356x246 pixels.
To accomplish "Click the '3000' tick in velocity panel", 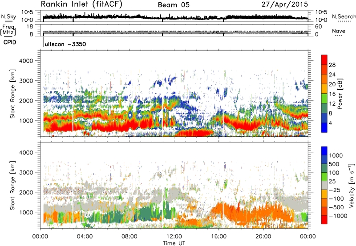I will coord(26,172).
